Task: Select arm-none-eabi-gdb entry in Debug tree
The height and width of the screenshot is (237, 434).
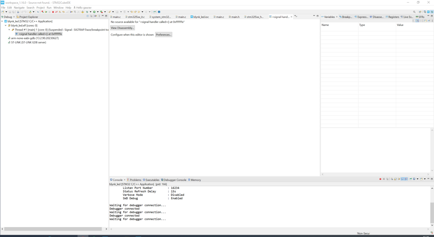Action: pos(35,38)
